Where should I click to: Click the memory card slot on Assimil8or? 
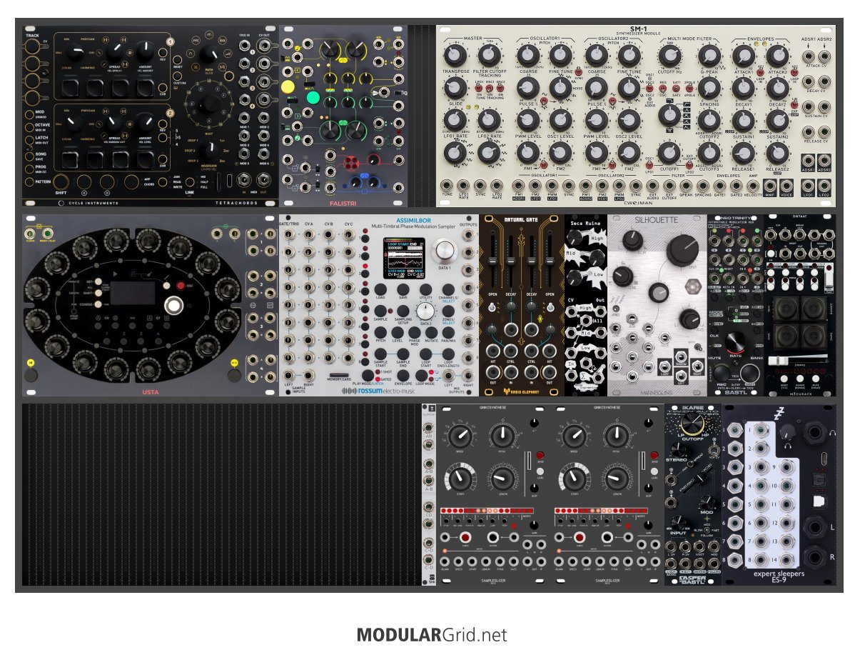click(x=339, y=375)
